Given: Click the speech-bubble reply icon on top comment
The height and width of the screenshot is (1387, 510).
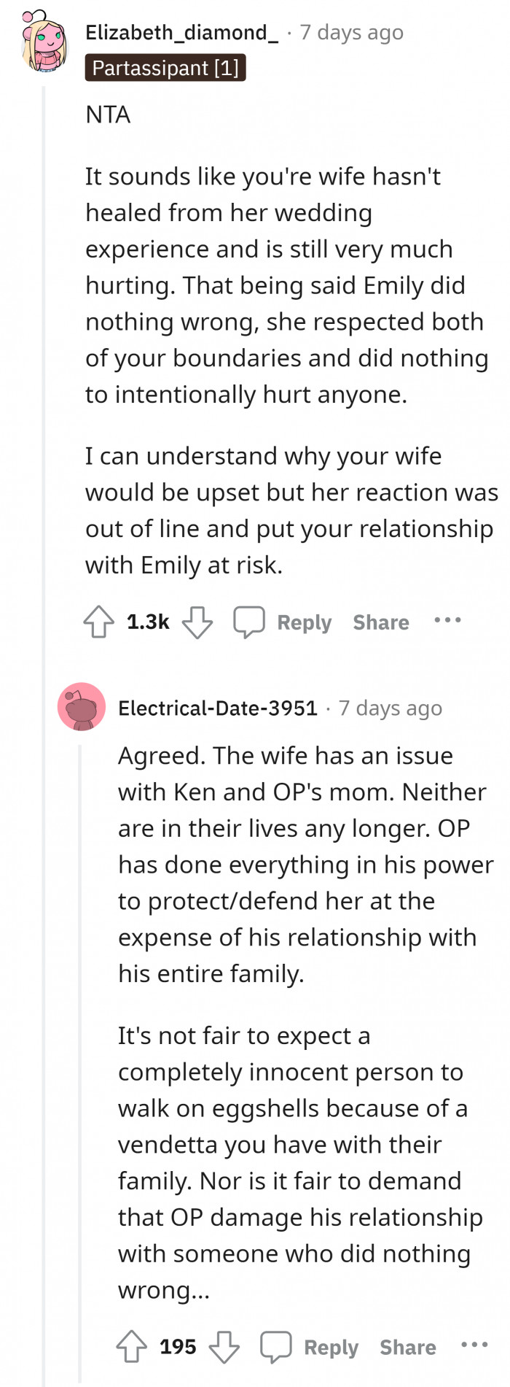Looking at the screenshot, I should tap(248, 622).
